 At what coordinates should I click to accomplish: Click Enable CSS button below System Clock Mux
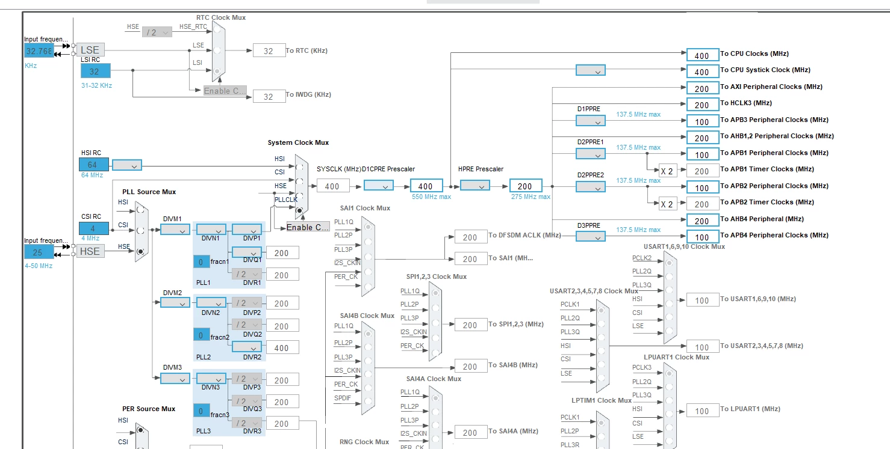[x=308, y=227]
